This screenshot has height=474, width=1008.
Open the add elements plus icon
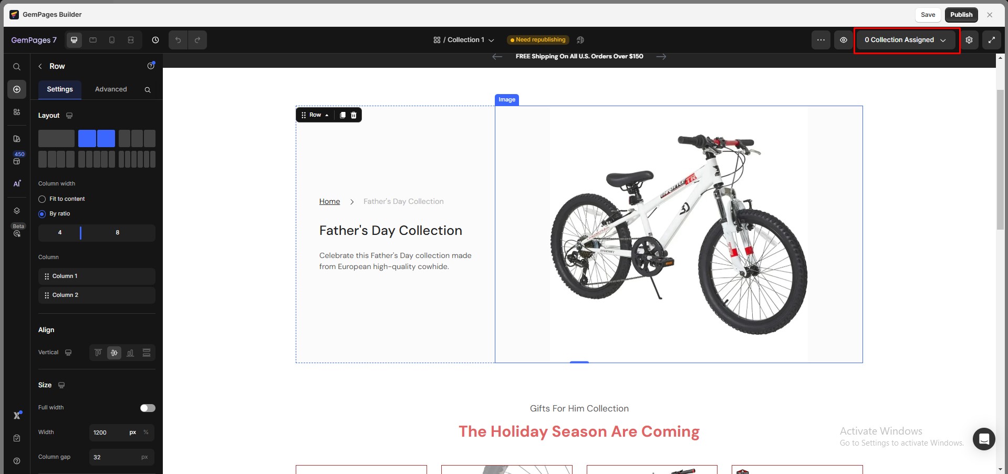(x=17, y=89)
